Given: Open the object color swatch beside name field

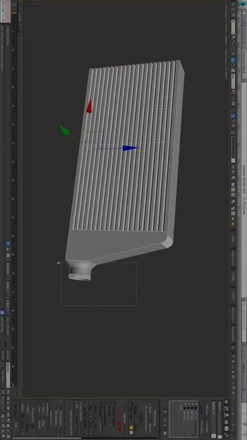Looking at the screenshot, I should (220, 437).
